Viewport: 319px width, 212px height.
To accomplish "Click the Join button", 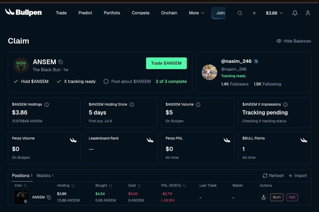I will point(219,13).
